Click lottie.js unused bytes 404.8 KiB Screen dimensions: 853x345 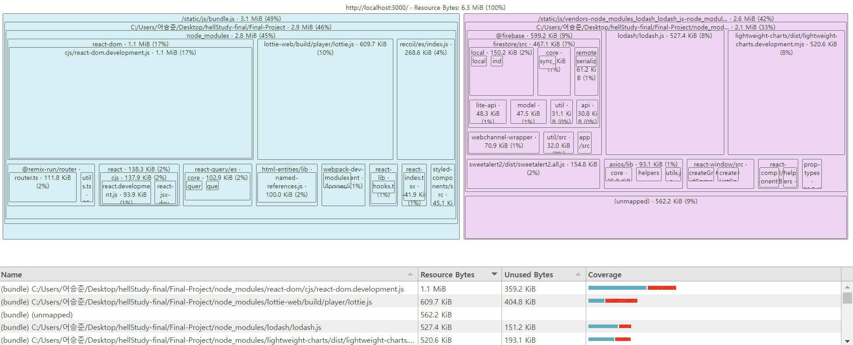point(520,302)
